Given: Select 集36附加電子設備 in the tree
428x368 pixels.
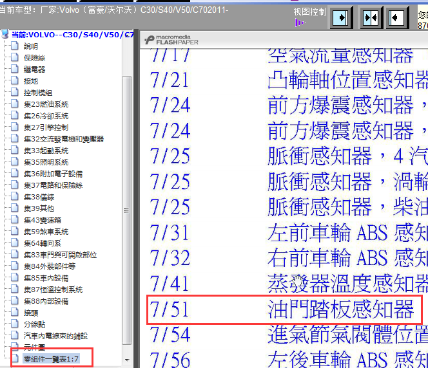Looking at the screenshot, I should click(53, 174).
